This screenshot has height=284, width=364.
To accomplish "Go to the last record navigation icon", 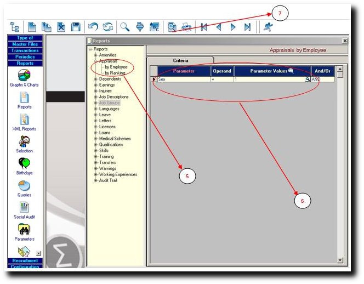I will 247,27.
